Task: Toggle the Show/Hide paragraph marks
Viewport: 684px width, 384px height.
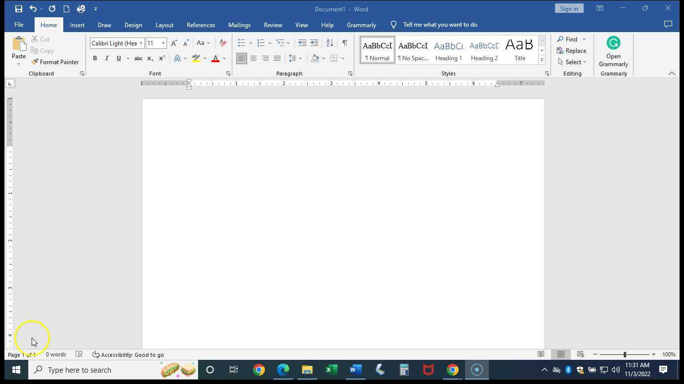Action: point(344,43)
